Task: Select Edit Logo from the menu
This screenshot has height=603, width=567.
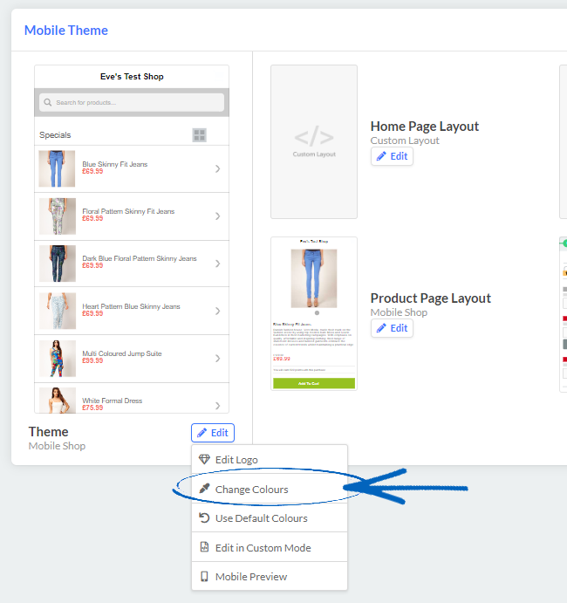Action: [270, 460]
